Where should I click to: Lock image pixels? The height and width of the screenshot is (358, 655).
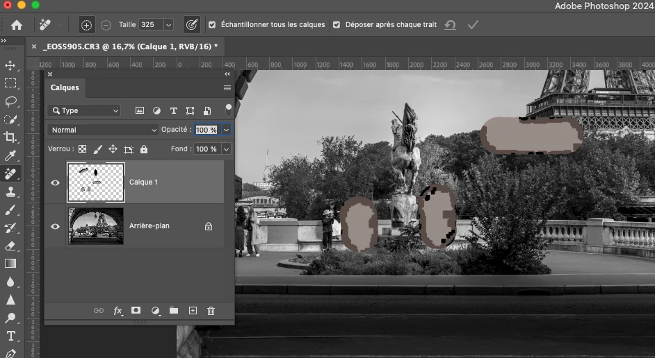(97, 149)
